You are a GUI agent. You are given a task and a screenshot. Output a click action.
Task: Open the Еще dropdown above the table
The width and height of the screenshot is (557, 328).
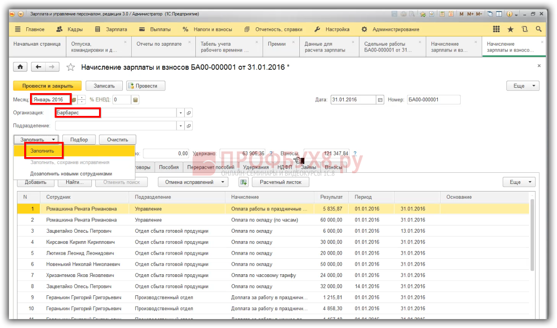pos(519,182)
